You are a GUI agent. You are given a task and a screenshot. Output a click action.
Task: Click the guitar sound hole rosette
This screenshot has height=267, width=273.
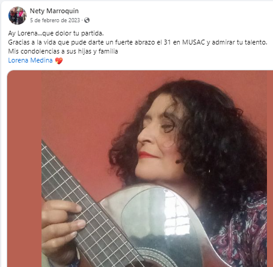(155, 257)
